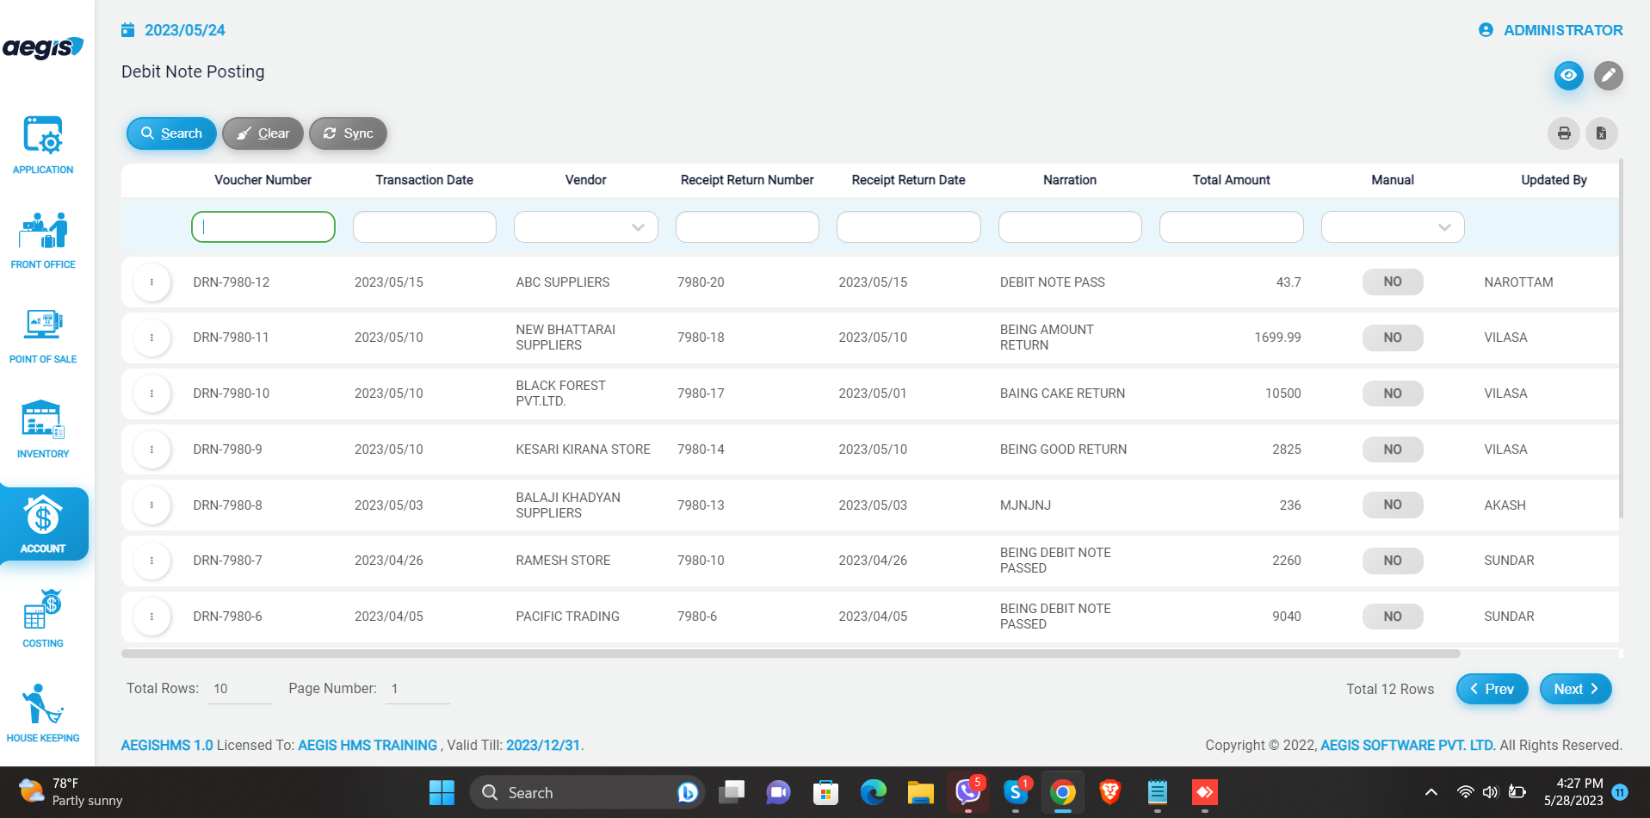Focus the Transaction Date filter field
1650x818 pixels.
[x=424, y=227]
